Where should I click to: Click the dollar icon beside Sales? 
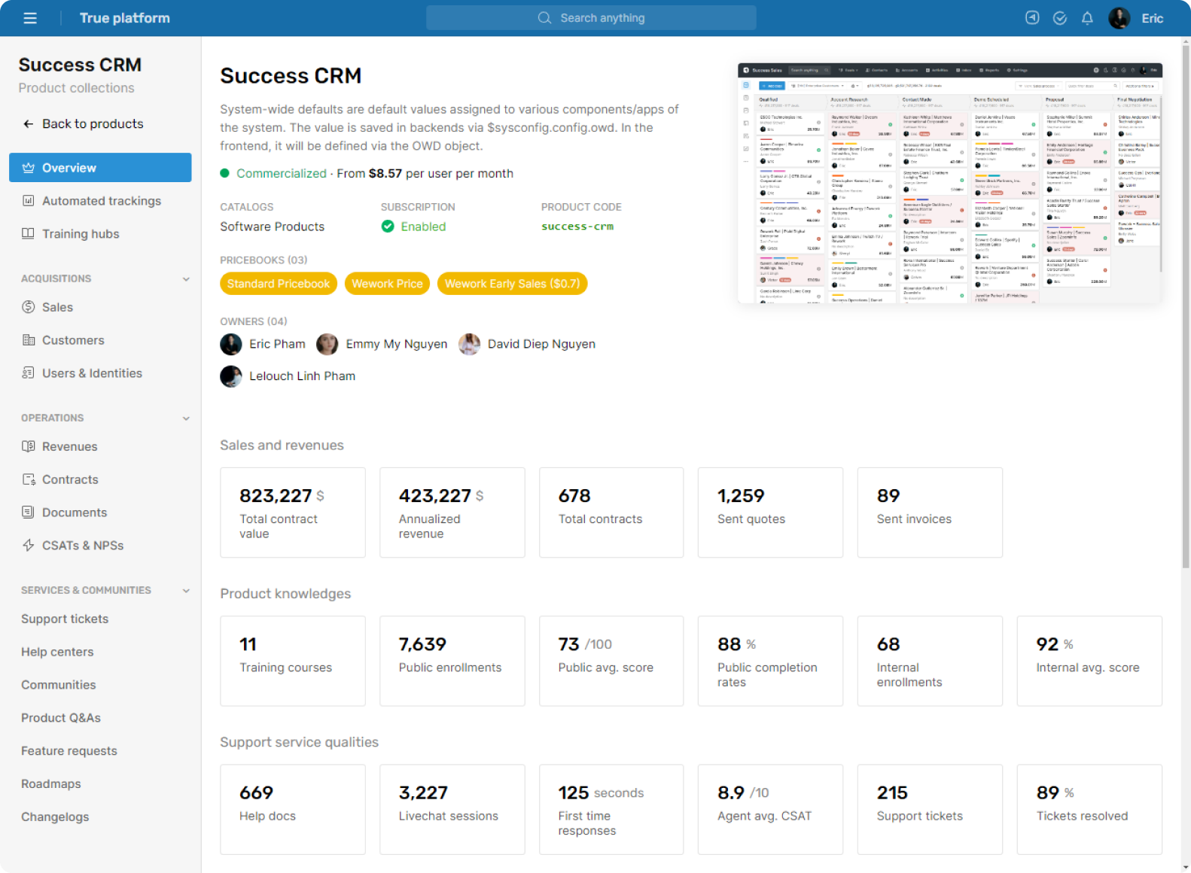coord(28,307)
